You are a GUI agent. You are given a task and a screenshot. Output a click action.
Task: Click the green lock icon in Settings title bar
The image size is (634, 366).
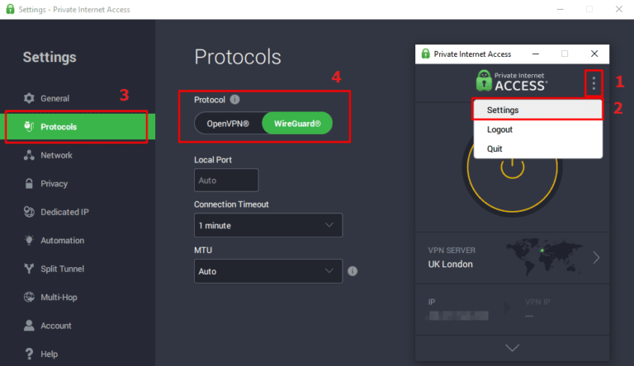click(x=10, y=9)
